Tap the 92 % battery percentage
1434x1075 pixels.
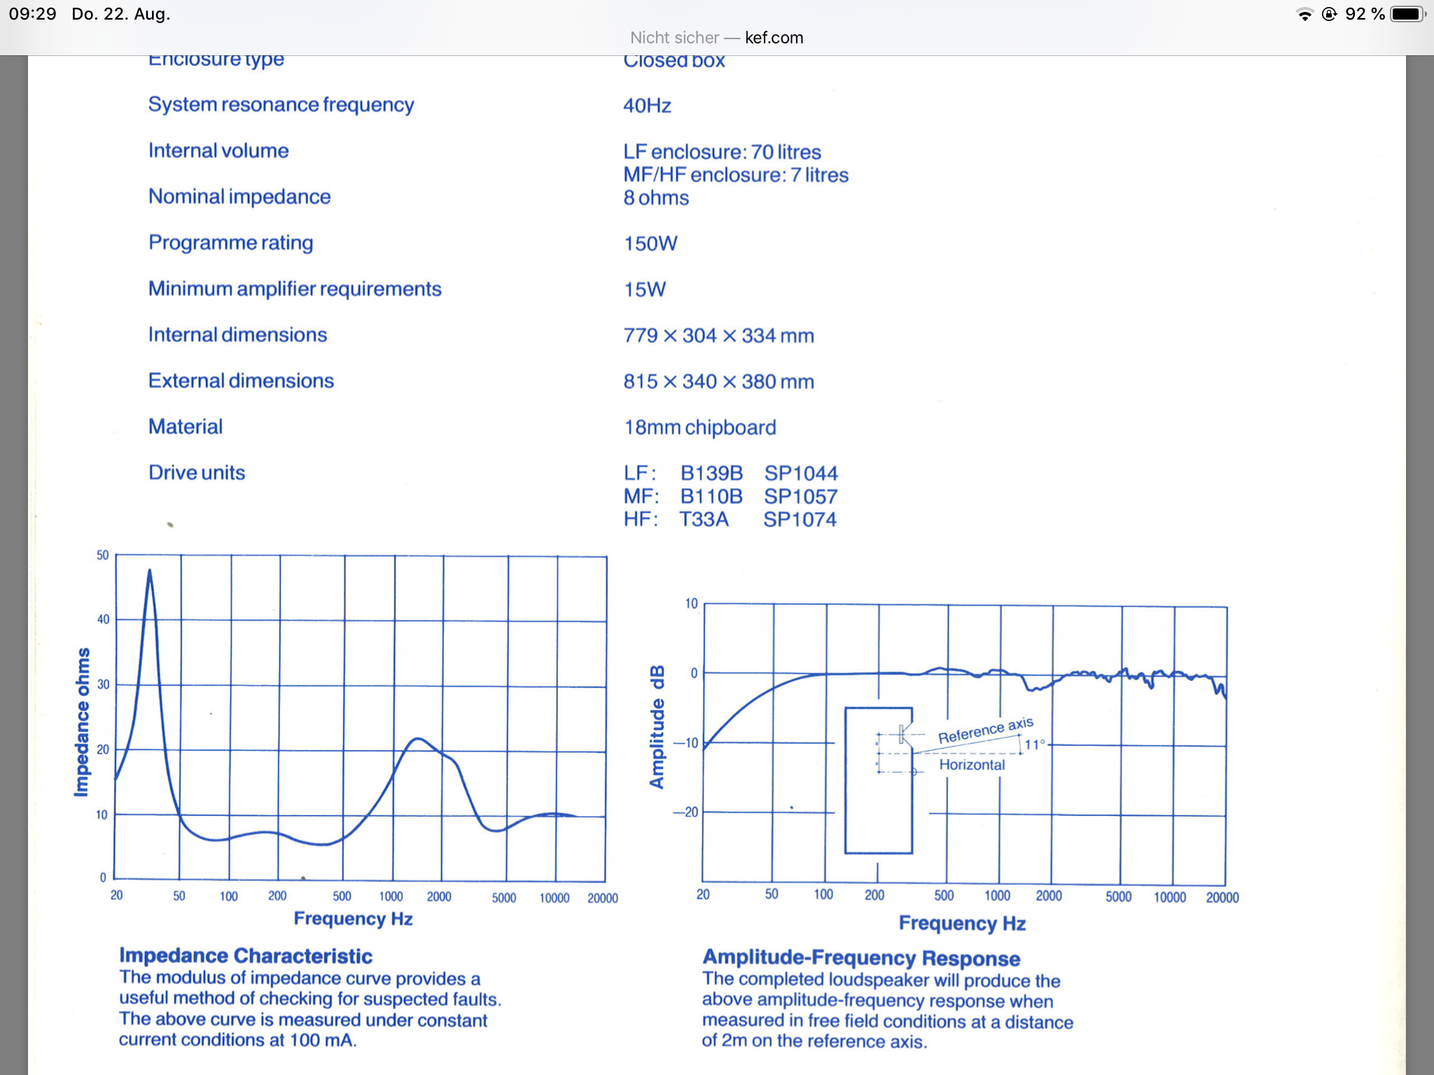(1365, 14)
